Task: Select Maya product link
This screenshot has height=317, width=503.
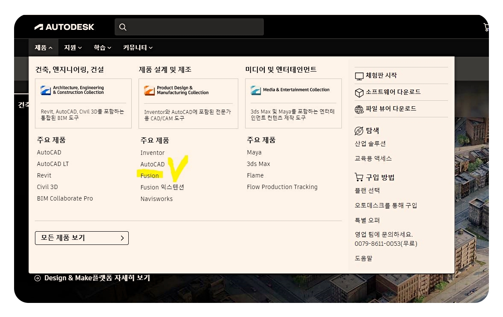Action: pyautogui.click(x=254, y=152)
